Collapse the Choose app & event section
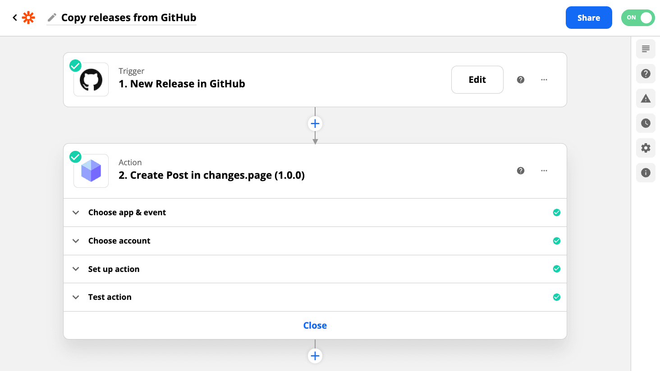The height and width of the screenshot is (371, 660). click(76, 212)
